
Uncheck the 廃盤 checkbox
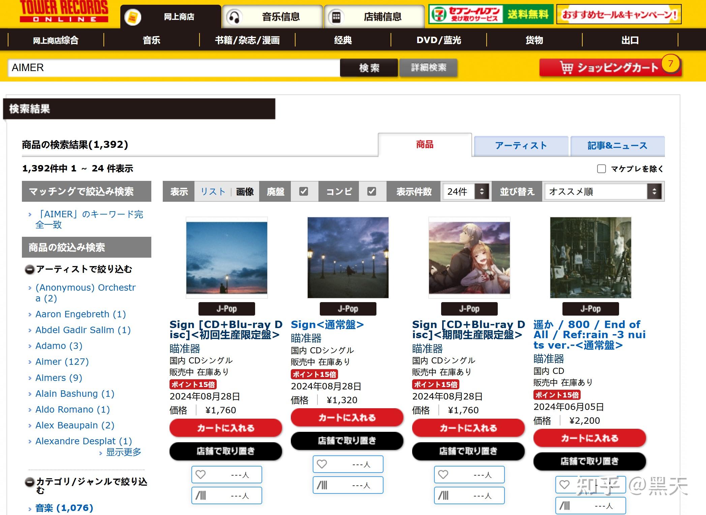(304, 192)
